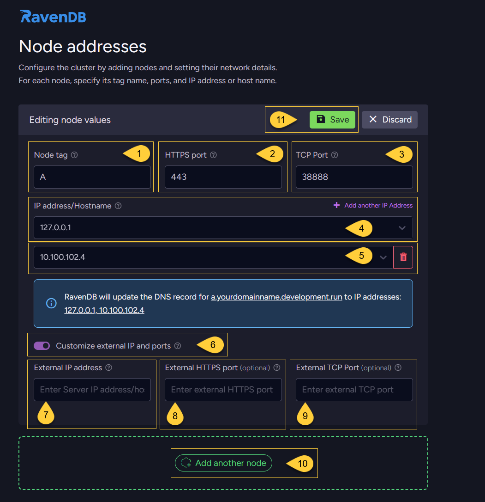Expand the 10.100.102.4 address dropdown
The image size is (485, 502).
pyautogui.click(x=383, y=257)
